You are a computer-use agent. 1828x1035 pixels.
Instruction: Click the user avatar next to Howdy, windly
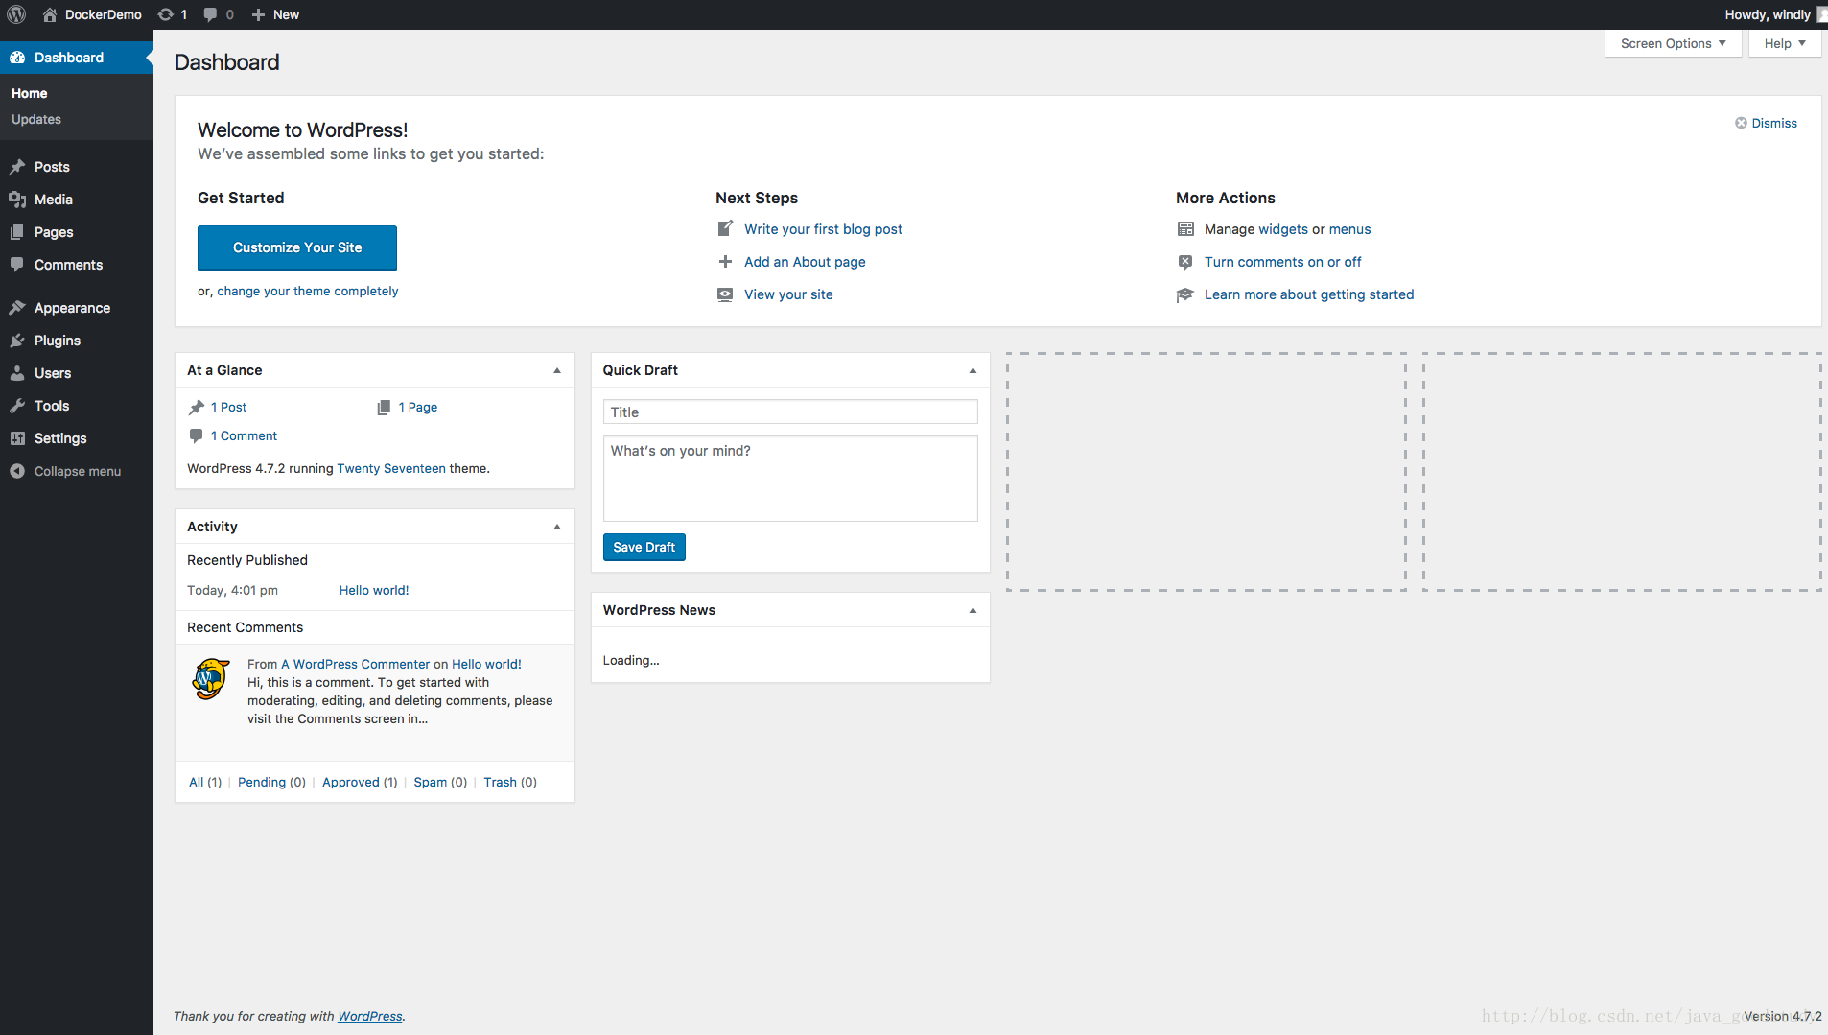[x=1822, y=14]
